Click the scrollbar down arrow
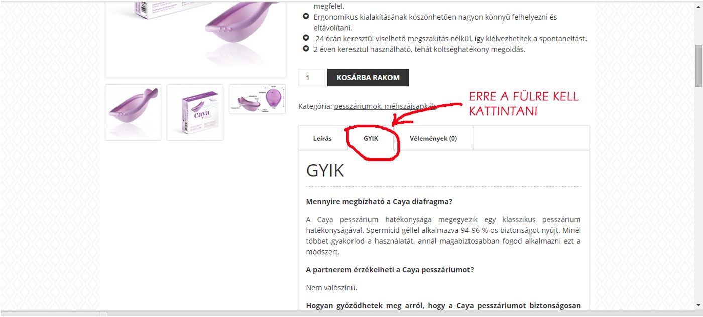703x317 pixels. 698,305
